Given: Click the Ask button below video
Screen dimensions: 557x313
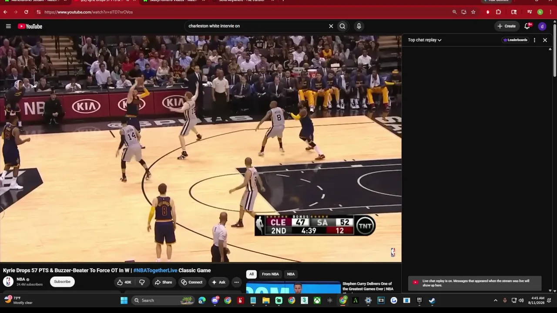Looking at the screenshot, I should point(218,282).
